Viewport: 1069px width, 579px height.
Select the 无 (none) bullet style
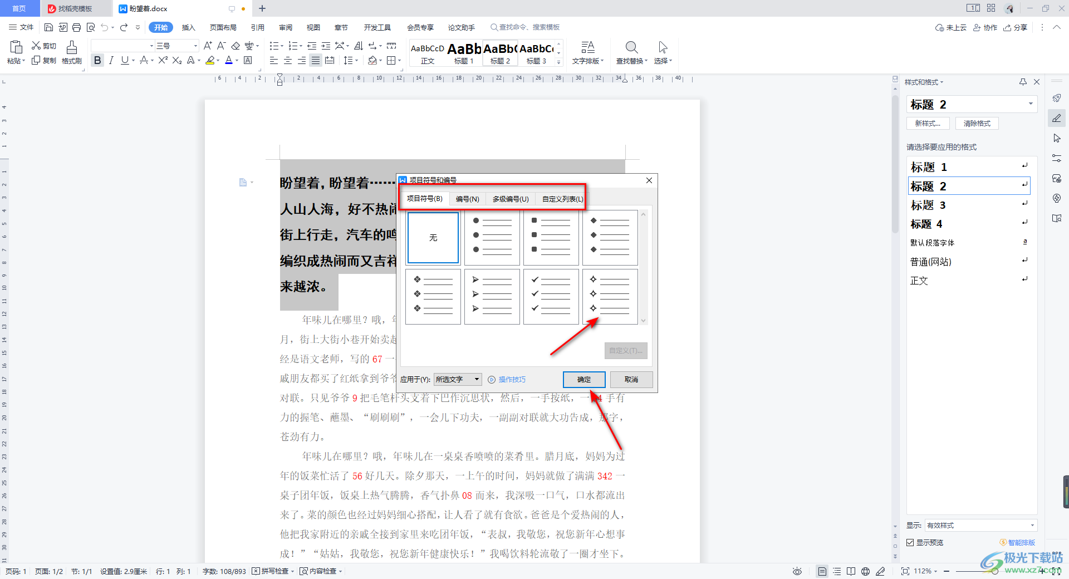433,238
